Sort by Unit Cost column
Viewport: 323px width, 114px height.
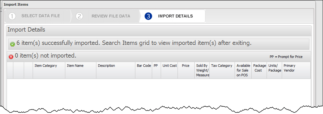click(169, 70)
